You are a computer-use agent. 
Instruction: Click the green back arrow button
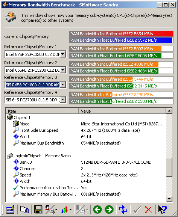pos(97,209)
